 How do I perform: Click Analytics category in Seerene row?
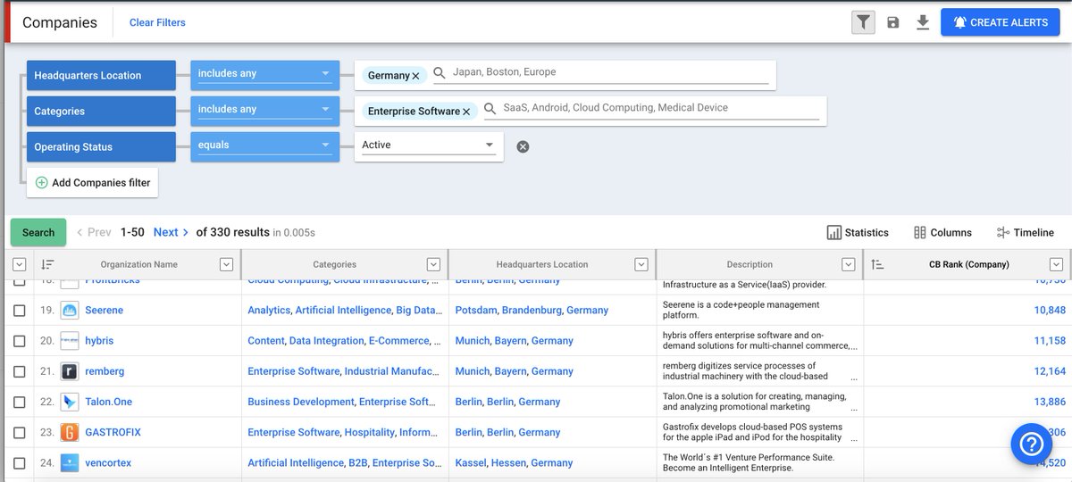(x=269, y=310)
